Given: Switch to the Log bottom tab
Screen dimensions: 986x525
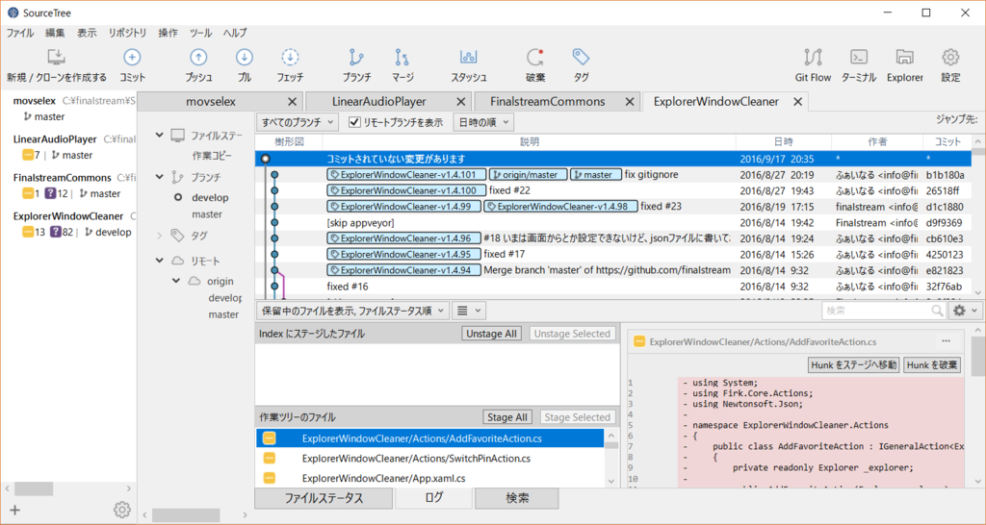Looking at the screenshot, I should pos(433,497).
